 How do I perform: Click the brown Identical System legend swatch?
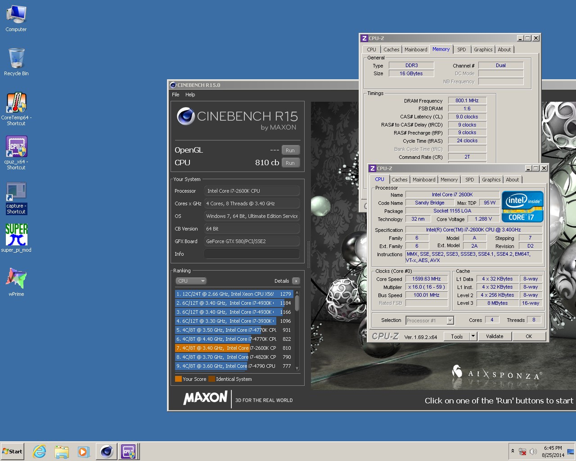click(x=211, y=379)
